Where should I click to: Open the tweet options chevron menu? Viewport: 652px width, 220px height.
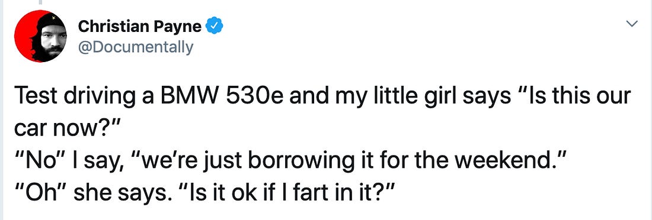tap(631, 24)
